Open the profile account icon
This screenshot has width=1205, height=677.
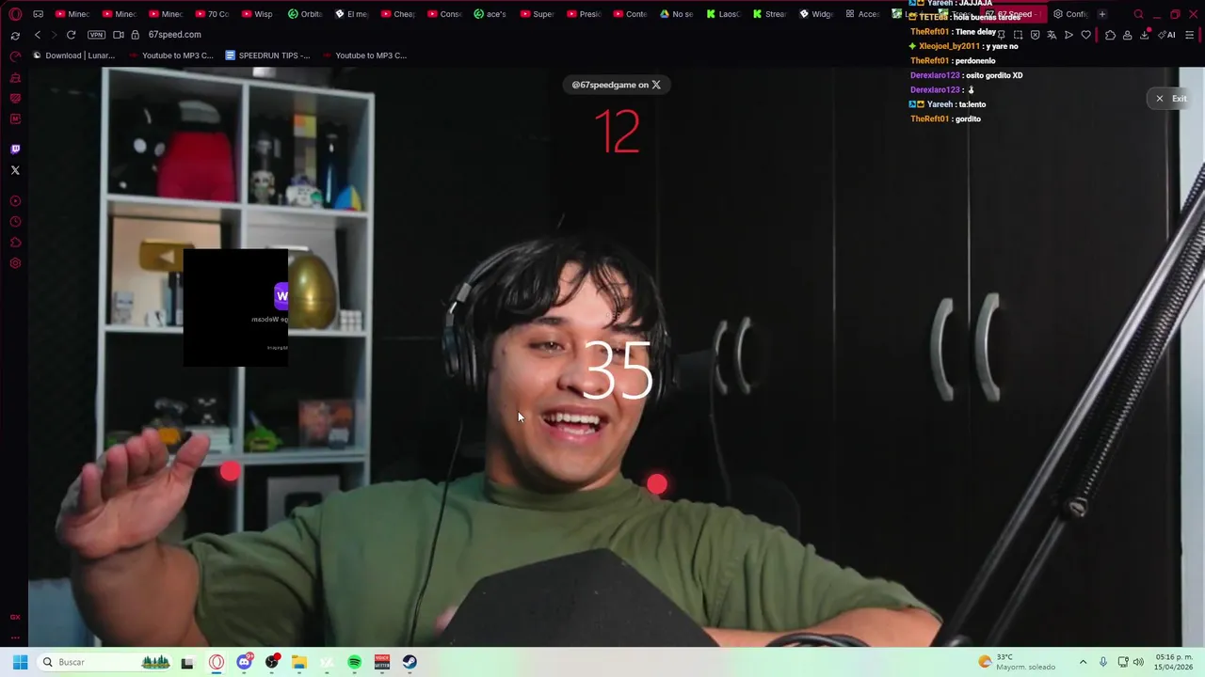[x=1127, y=35]
